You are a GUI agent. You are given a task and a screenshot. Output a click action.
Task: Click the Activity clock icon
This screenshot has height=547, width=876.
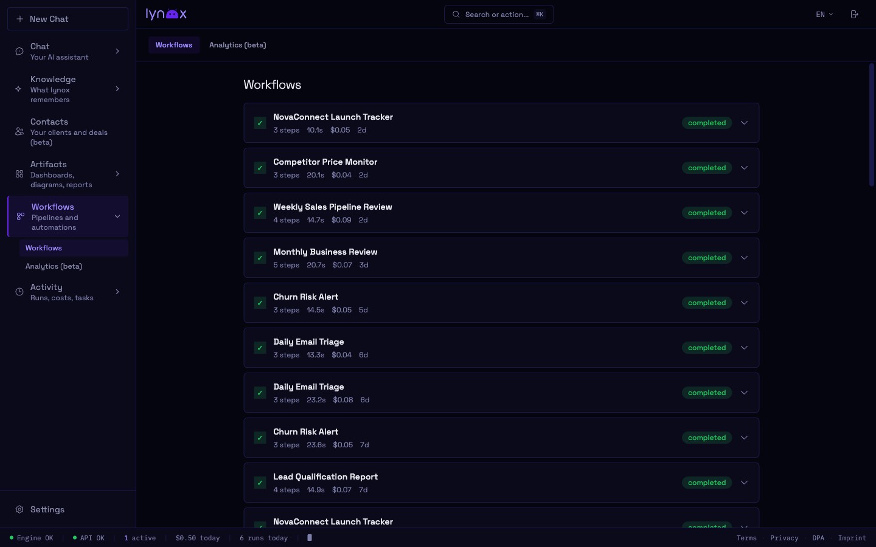click(19, 292)
